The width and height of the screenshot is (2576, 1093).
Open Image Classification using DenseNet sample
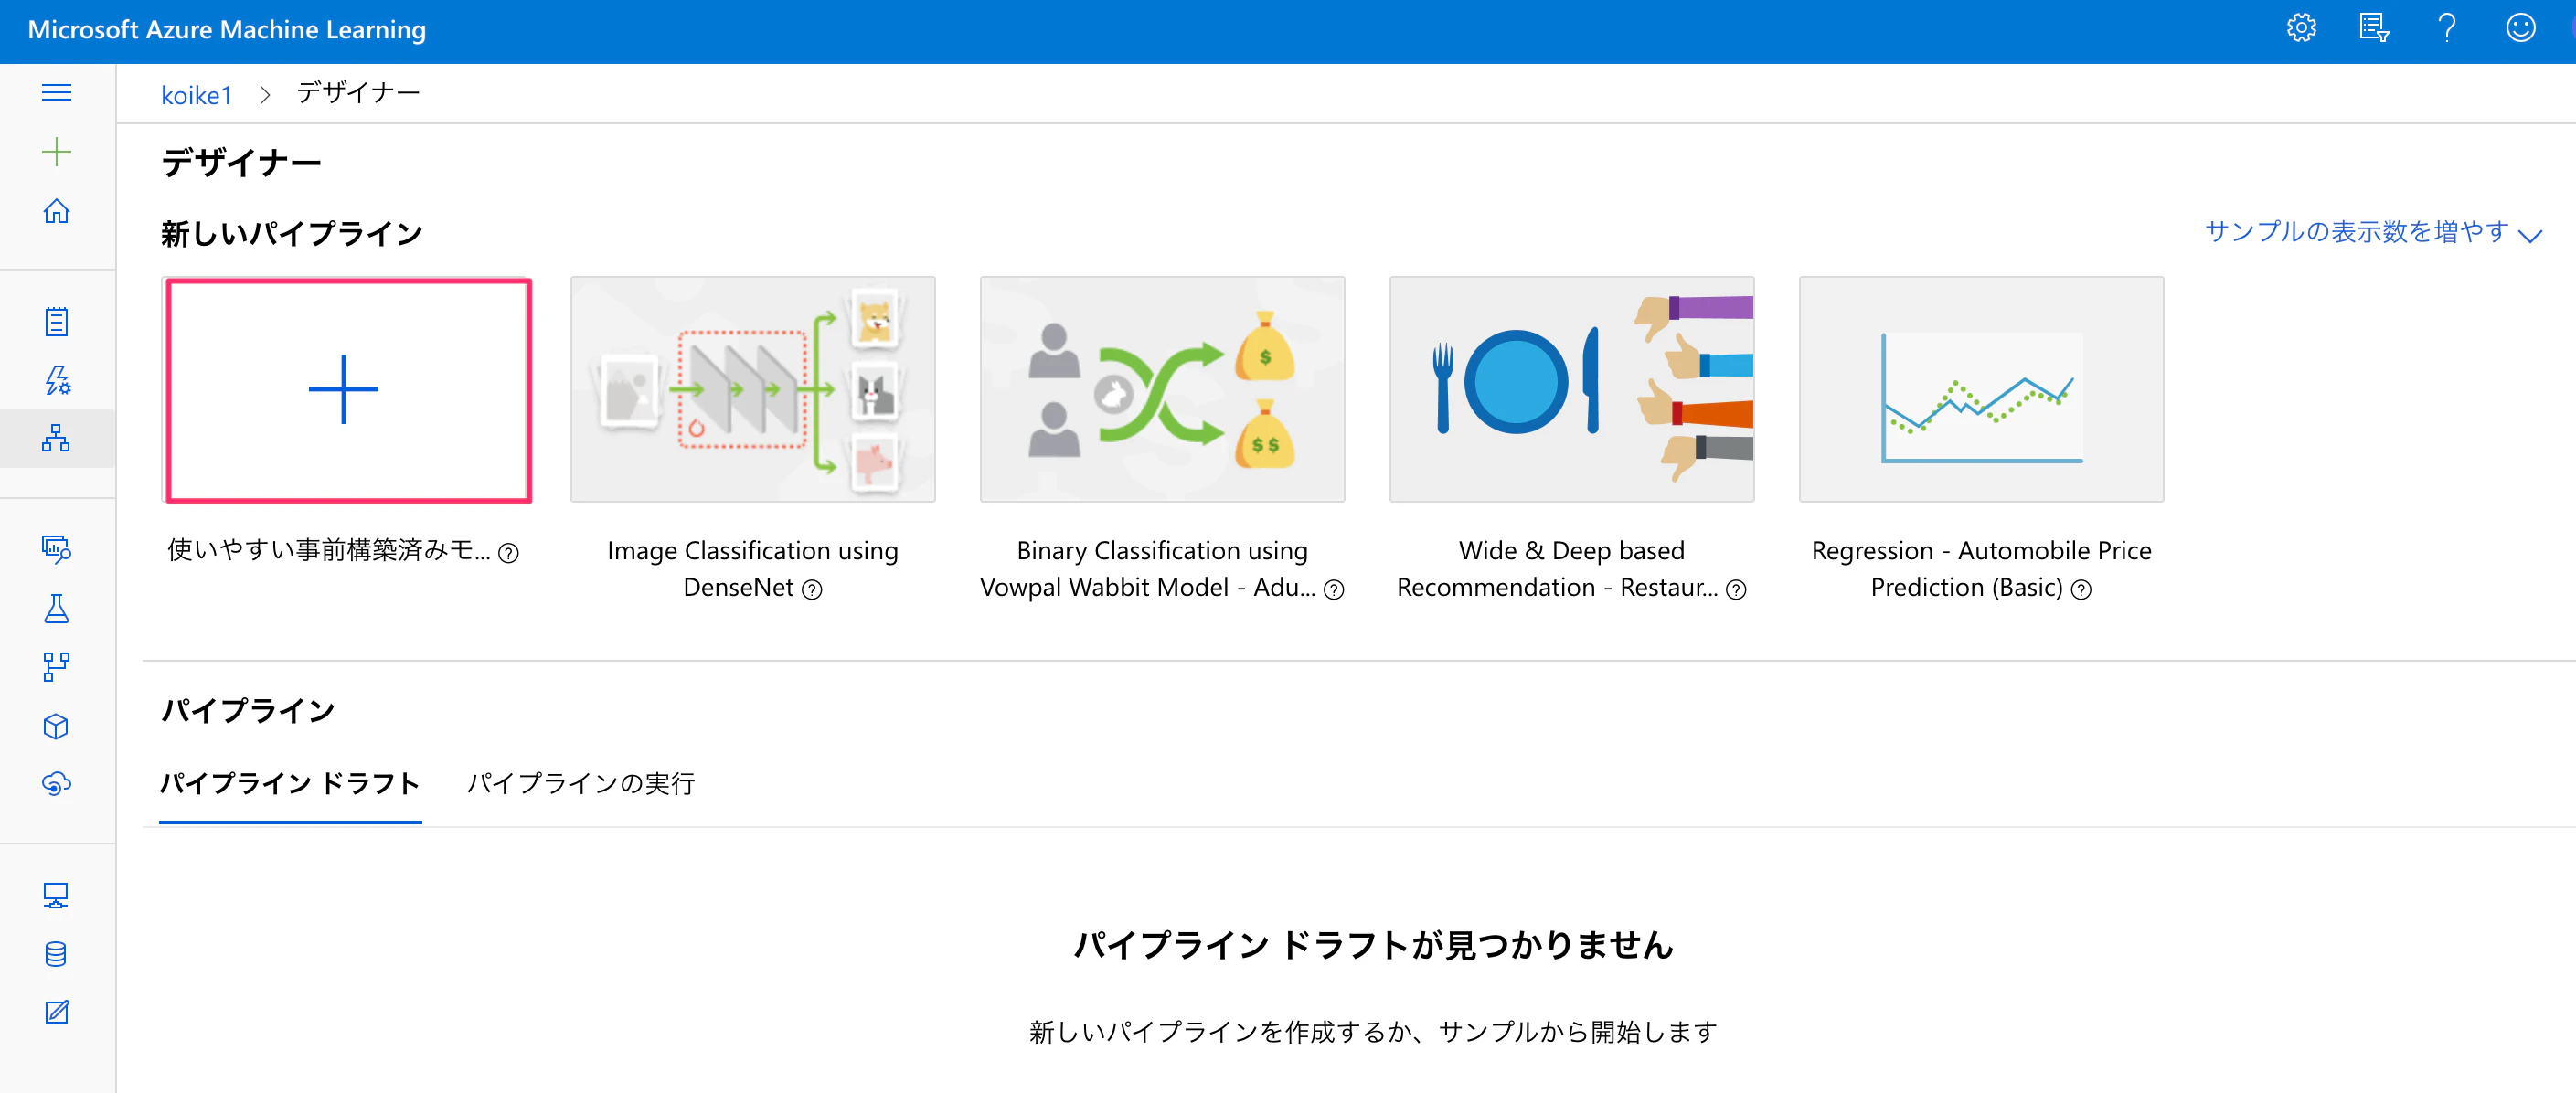click(x=753, y=390)
